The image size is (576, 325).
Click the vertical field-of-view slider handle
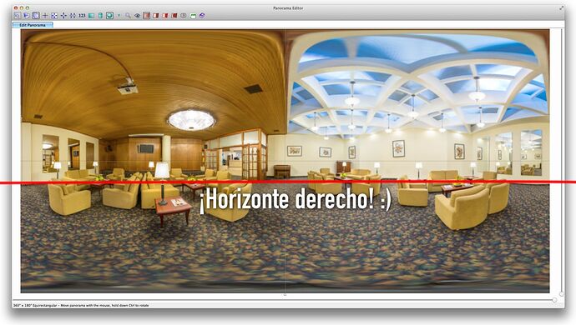pyautogui.click(x=561, y=294)
